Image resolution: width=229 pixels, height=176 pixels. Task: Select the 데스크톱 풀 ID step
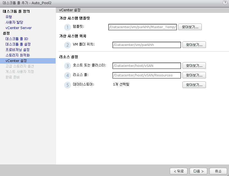point(17,39)
